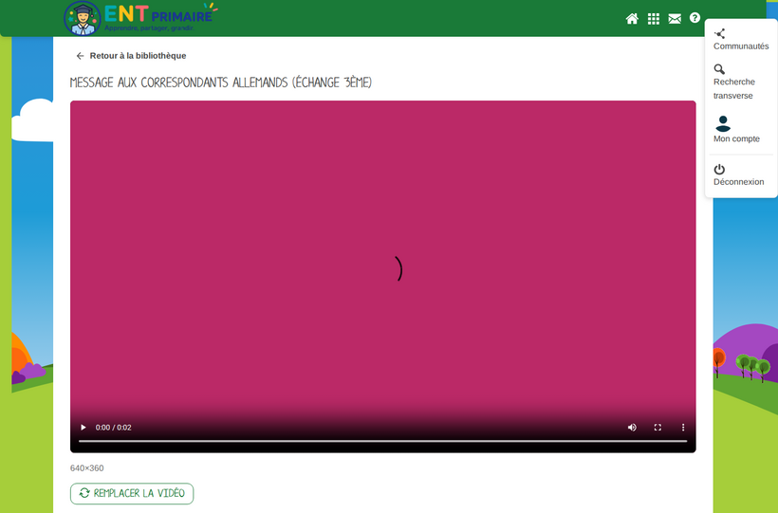The width and height of the screenshot is (778, 513).
Task: Open the applications grid icon
Action: (x=654, y=19)
